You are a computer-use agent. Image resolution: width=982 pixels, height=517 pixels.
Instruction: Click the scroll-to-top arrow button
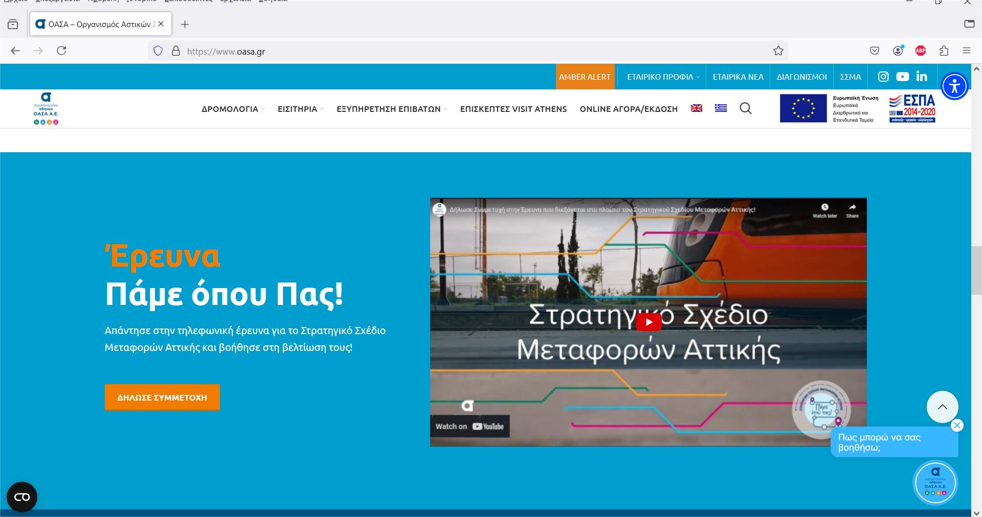click(x=942, y=407)
